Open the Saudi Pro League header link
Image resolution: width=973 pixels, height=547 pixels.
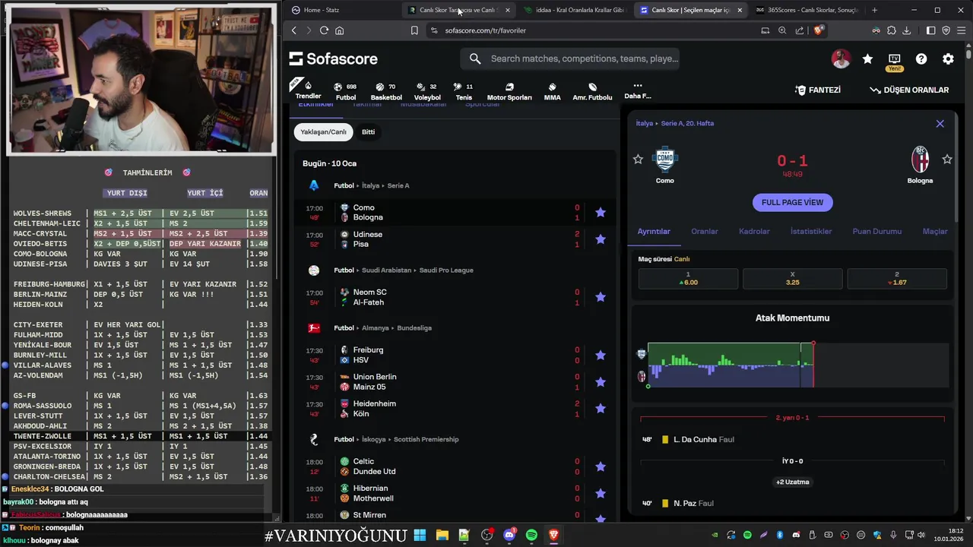tap(446, 270)
